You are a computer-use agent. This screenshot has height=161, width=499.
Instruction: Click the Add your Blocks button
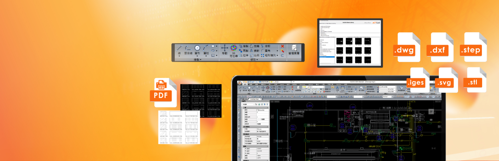click(367, 23)
